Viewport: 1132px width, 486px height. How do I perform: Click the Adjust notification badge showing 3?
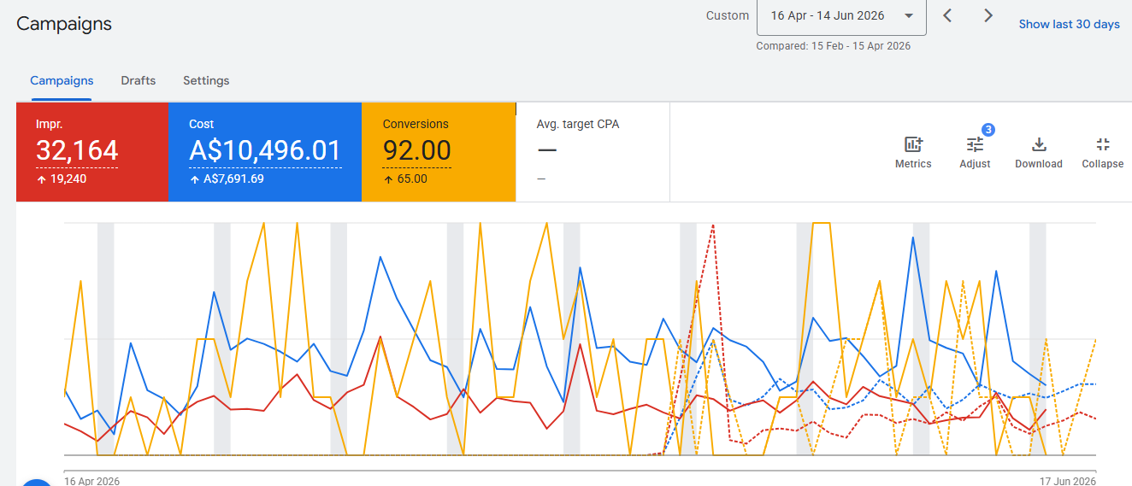tap(988, 130)
